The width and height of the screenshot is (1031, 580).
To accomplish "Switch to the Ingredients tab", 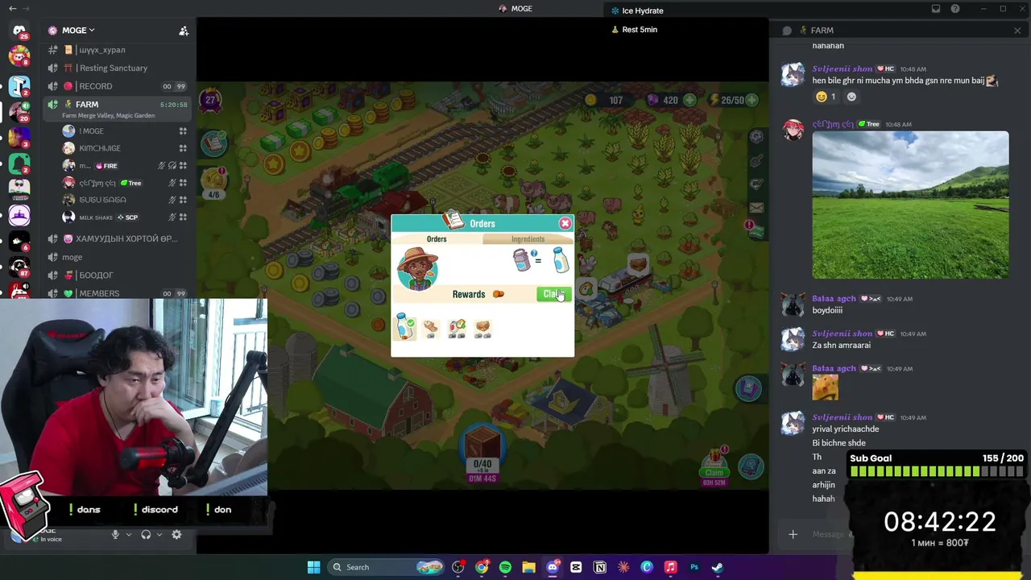I will click(528, 239).
